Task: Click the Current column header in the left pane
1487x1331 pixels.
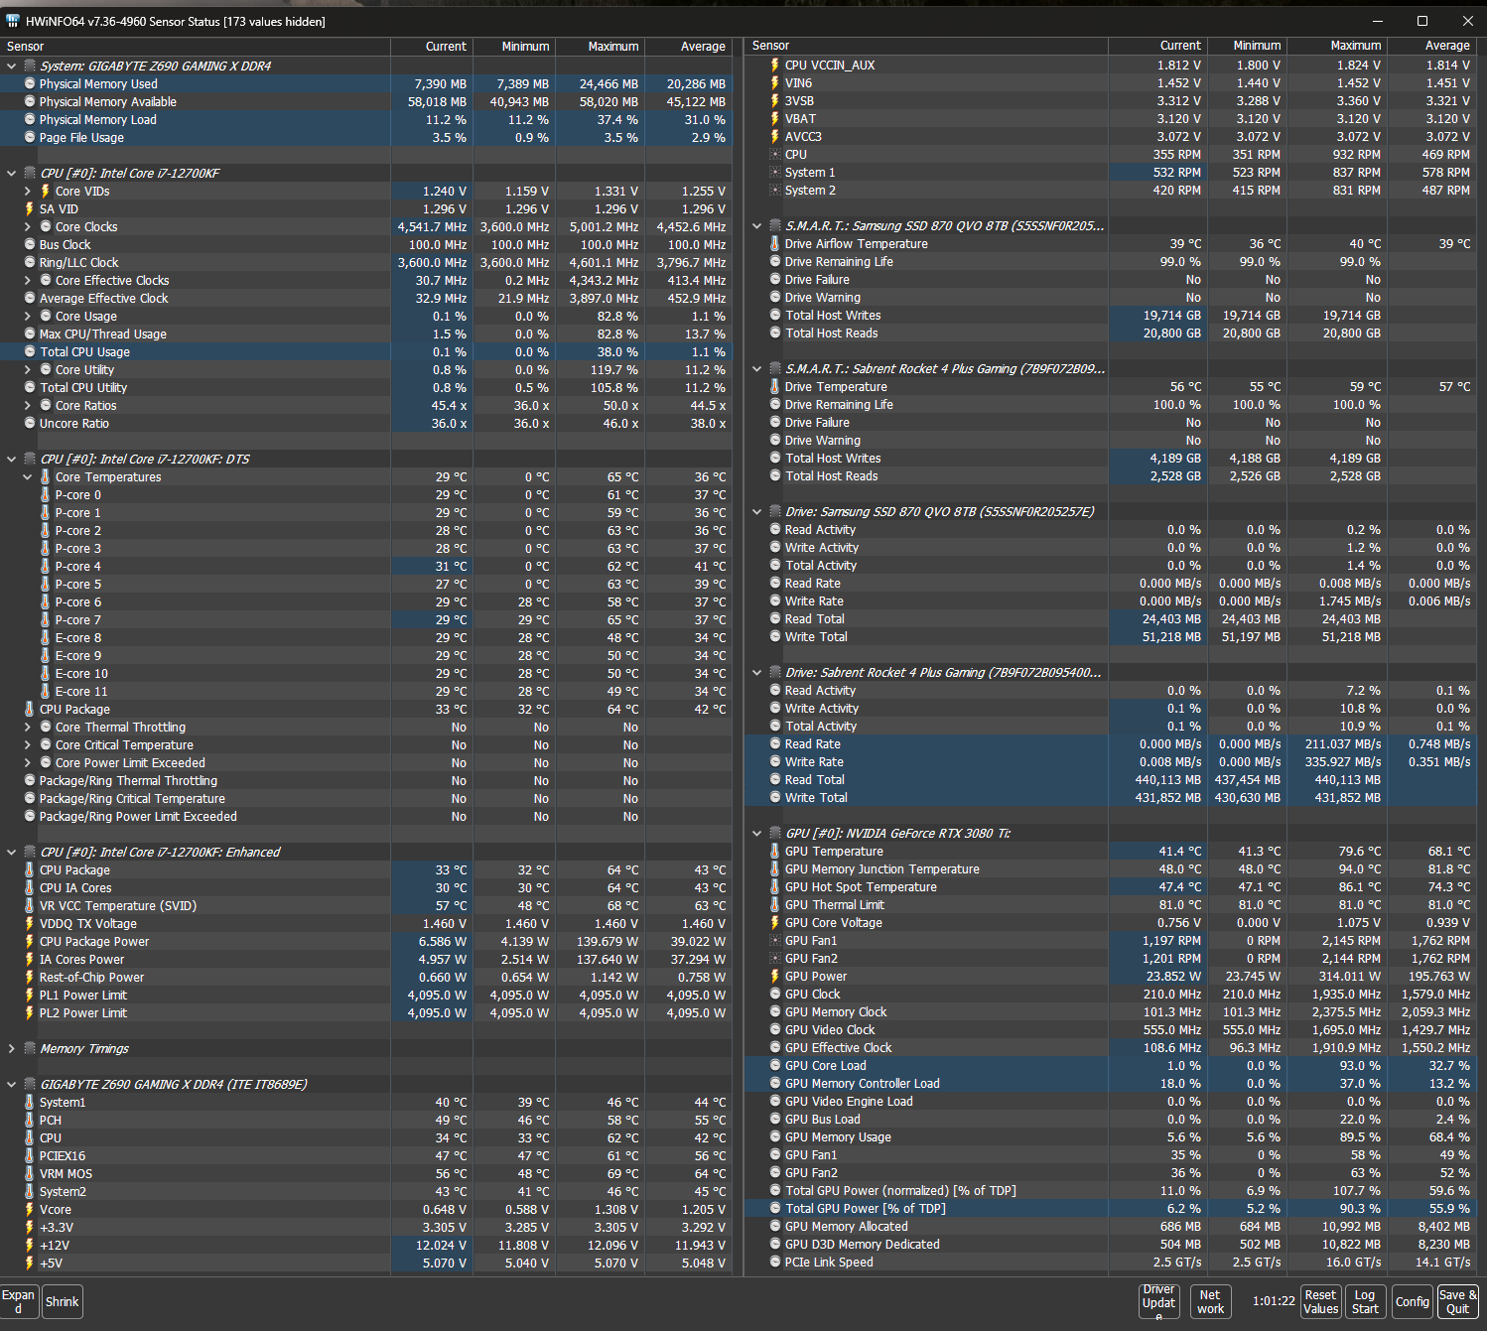Action: coord(432,47)
